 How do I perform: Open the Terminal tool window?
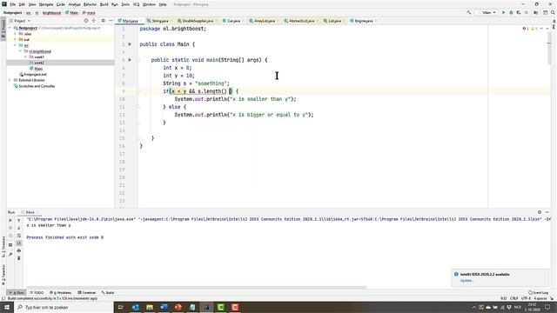coord(87,293)
